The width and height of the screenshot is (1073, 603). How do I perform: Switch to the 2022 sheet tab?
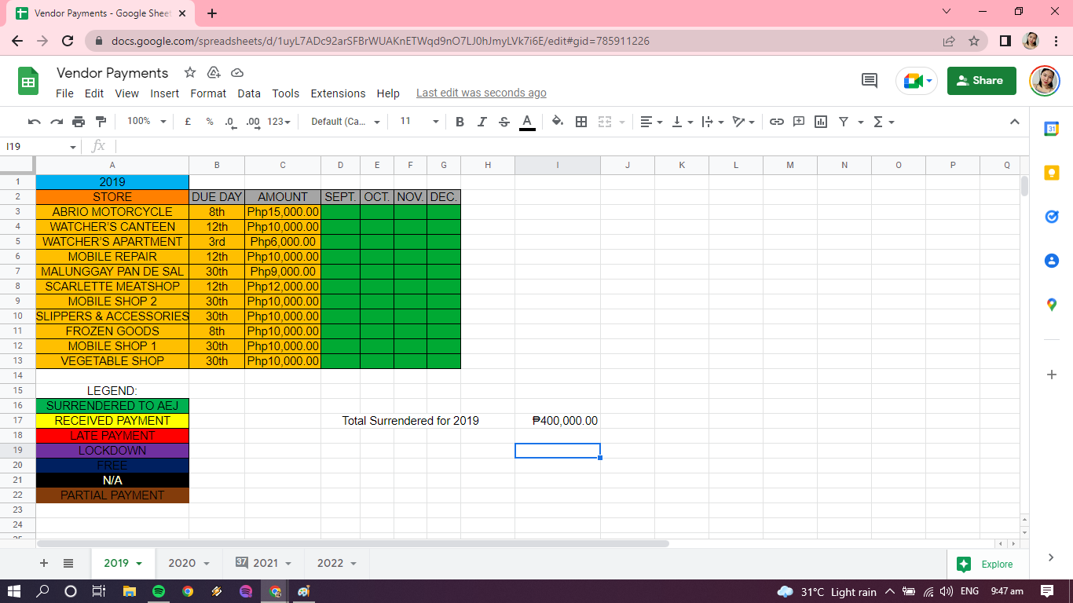pos(337,564)
